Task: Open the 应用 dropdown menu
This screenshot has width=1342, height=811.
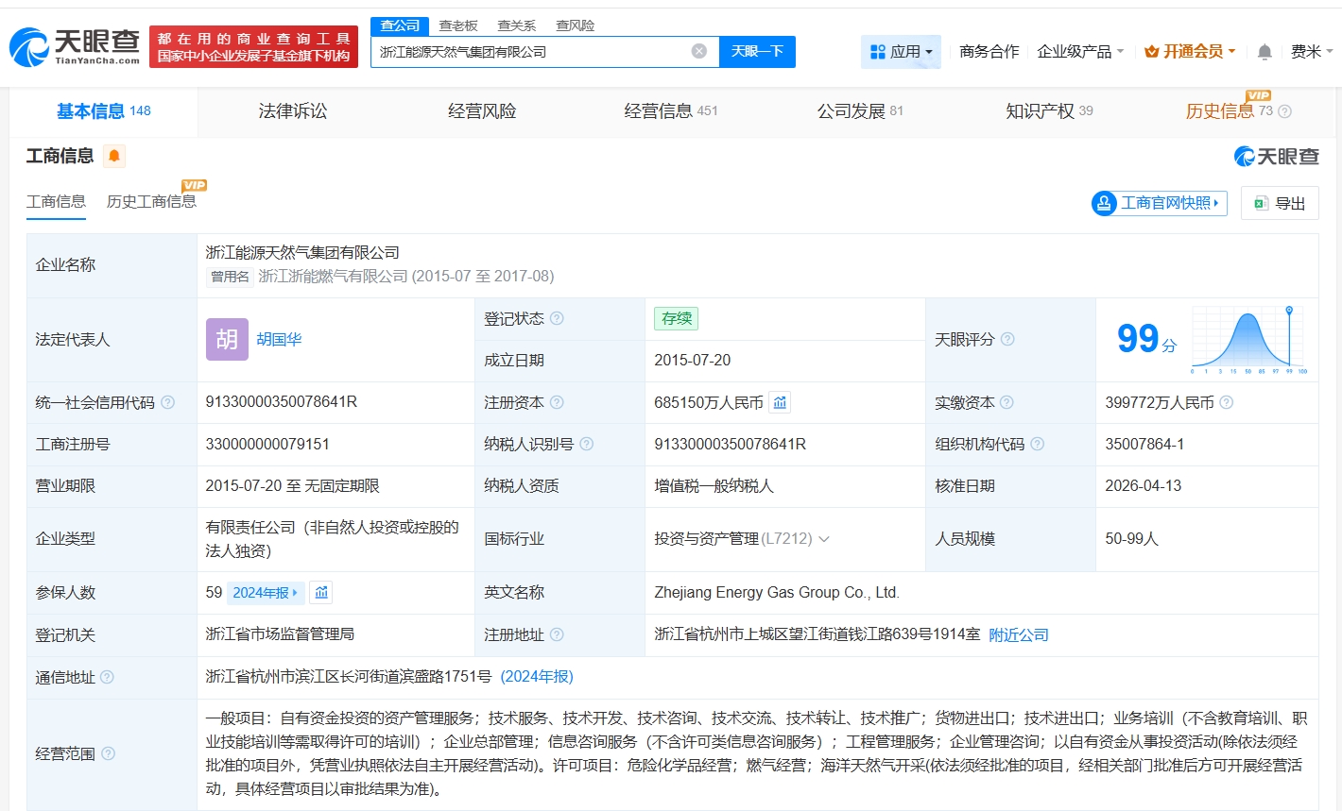Action: pos(901,52)
